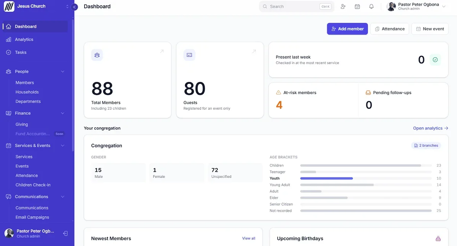Open Total Members card via arrow icon
Viewport: 457px width, 246px height.
point(162,51)
